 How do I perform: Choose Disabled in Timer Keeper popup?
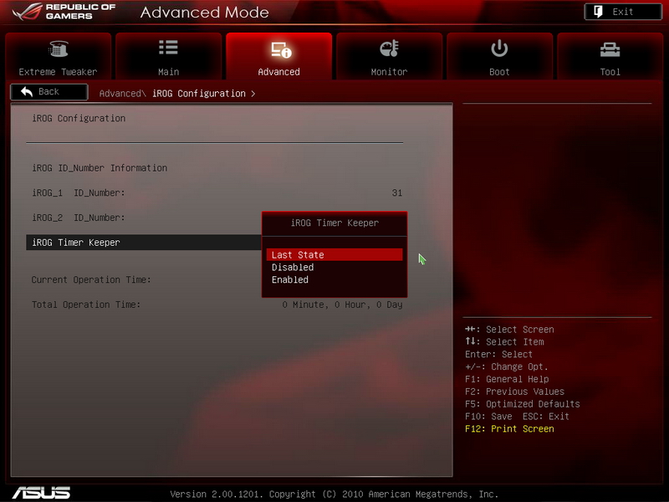[x=334, y=267]
